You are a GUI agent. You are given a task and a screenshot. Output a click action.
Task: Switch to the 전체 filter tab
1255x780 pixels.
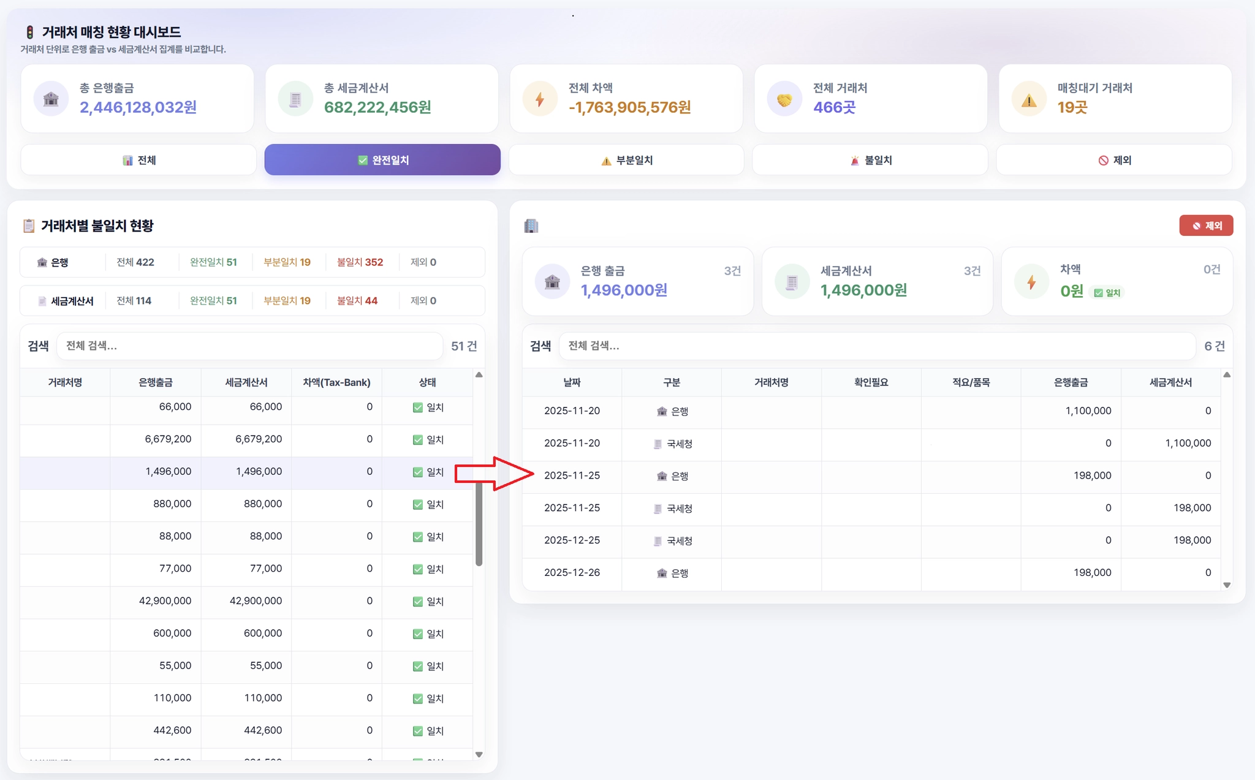[x=138, y=160]
